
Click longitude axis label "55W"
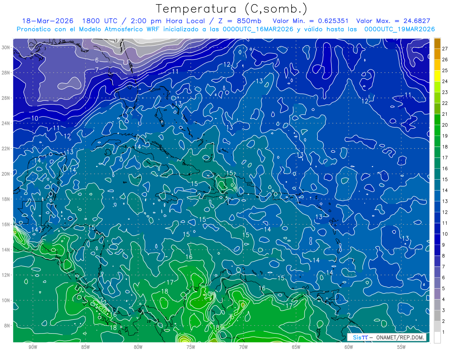point(402,347)
